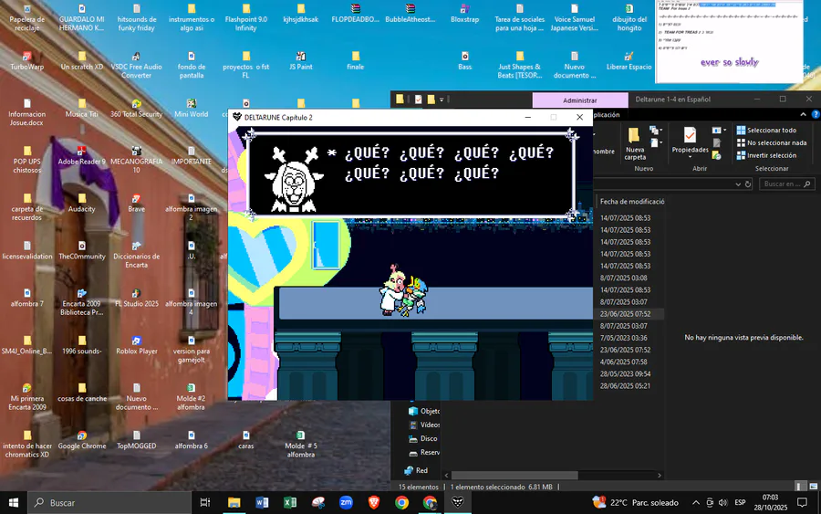Image resolution: width=821 pixels, height=514 pixels.
Task: Click quick access properties checkmark icon
Action: [x=418, y=99]
